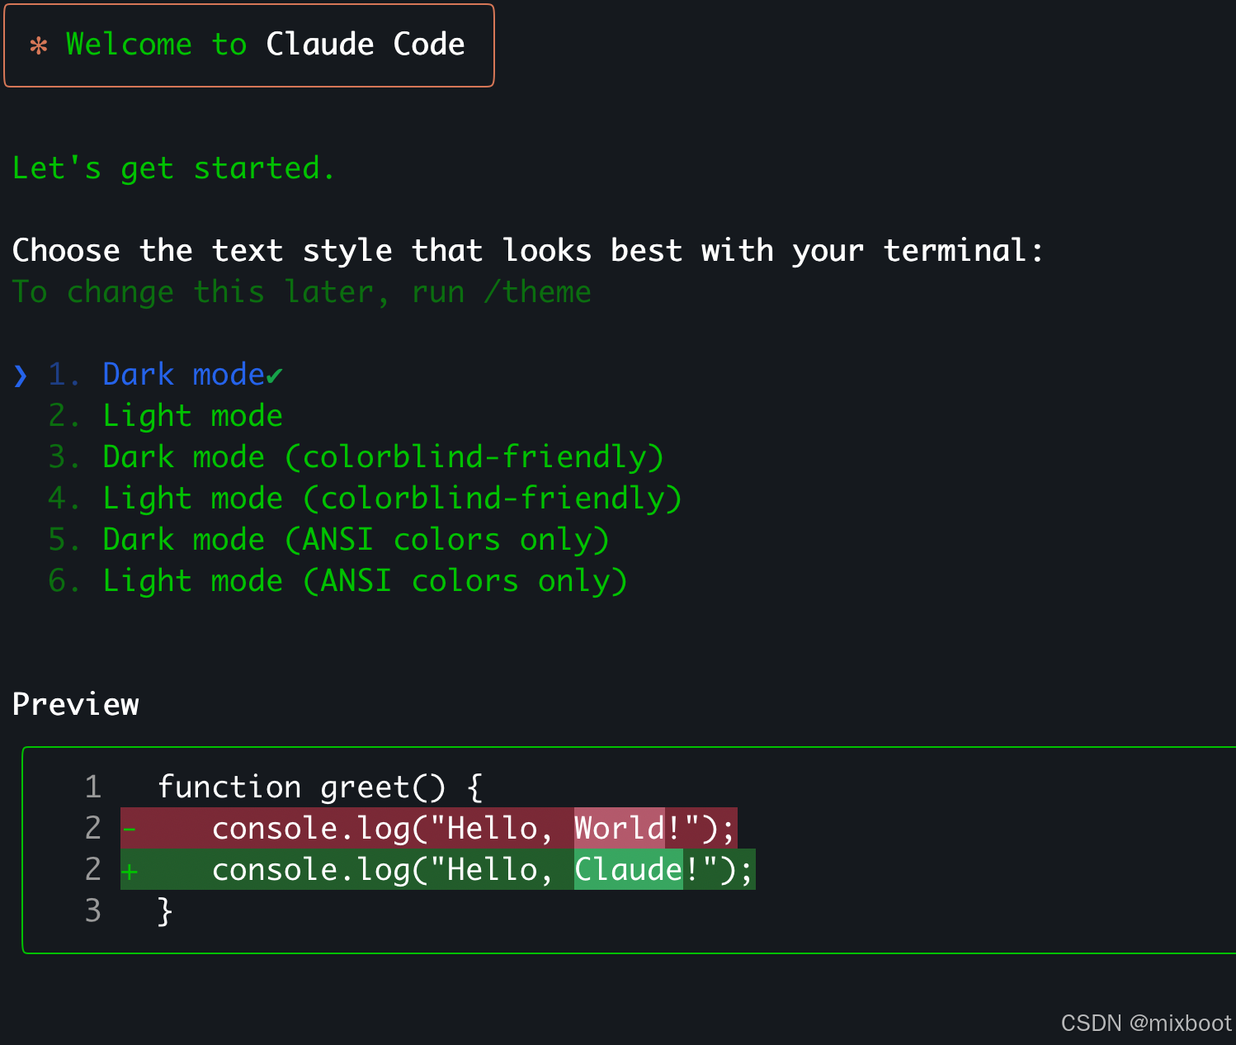Select "6. Light mode (ANSI colors only)"
Screen dimensions: 1236x1045
click(x=337, y=581)
